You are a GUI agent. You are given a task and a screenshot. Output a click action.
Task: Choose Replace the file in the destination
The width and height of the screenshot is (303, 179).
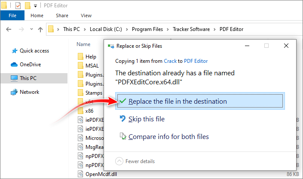click(200, 101)
